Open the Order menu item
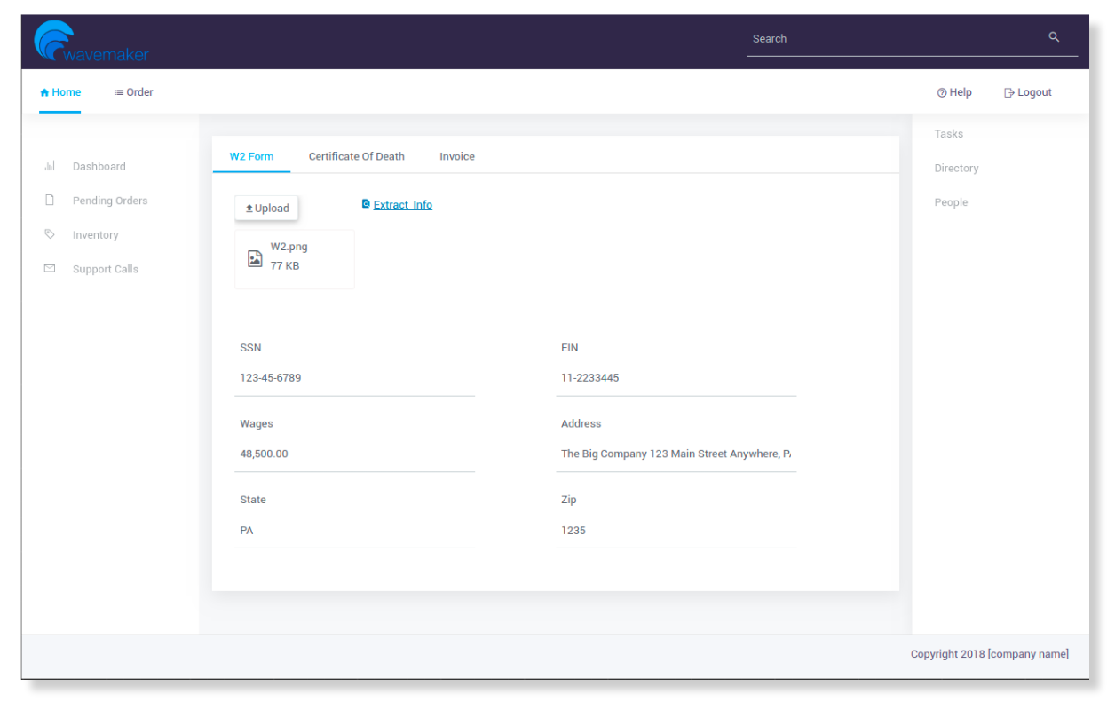 point(134,92)
